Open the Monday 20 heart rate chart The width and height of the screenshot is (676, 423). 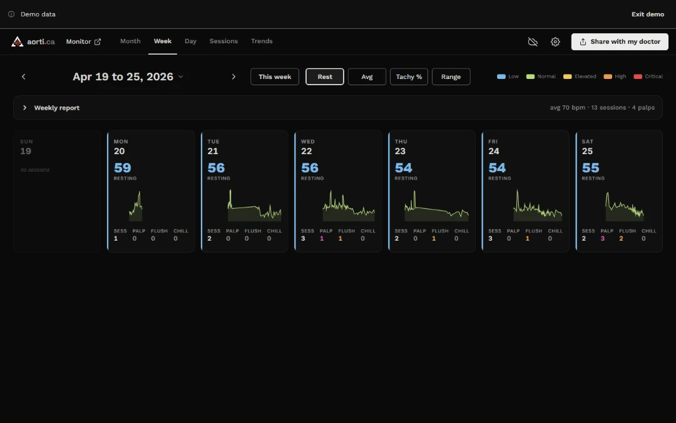136,206
